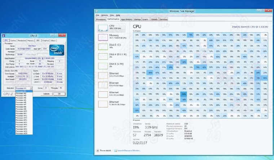
Task: Launch Resource Monitor link
Action: point(127,151)
